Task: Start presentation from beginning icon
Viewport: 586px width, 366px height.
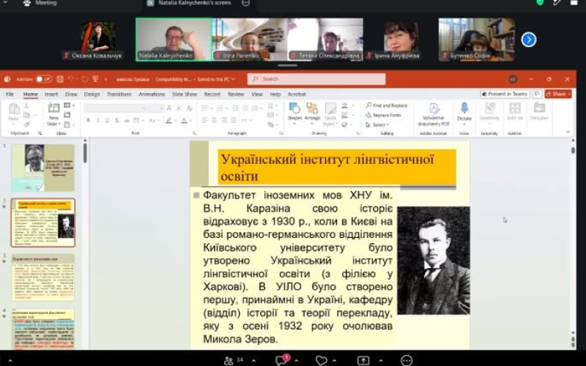Action: click(96, 79)
